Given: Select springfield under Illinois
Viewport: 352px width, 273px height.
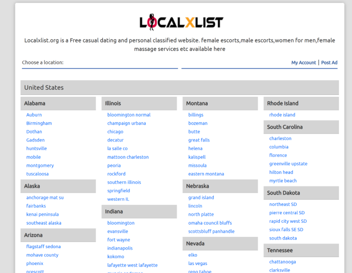Looking at the screenshot, I should point(119,191).
